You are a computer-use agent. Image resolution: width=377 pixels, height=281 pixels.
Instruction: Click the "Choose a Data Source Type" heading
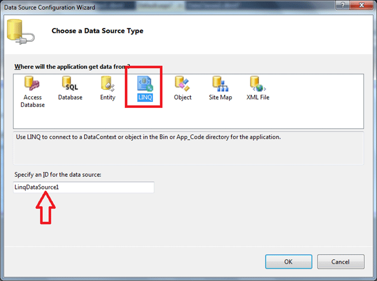(x=98, y=31)
